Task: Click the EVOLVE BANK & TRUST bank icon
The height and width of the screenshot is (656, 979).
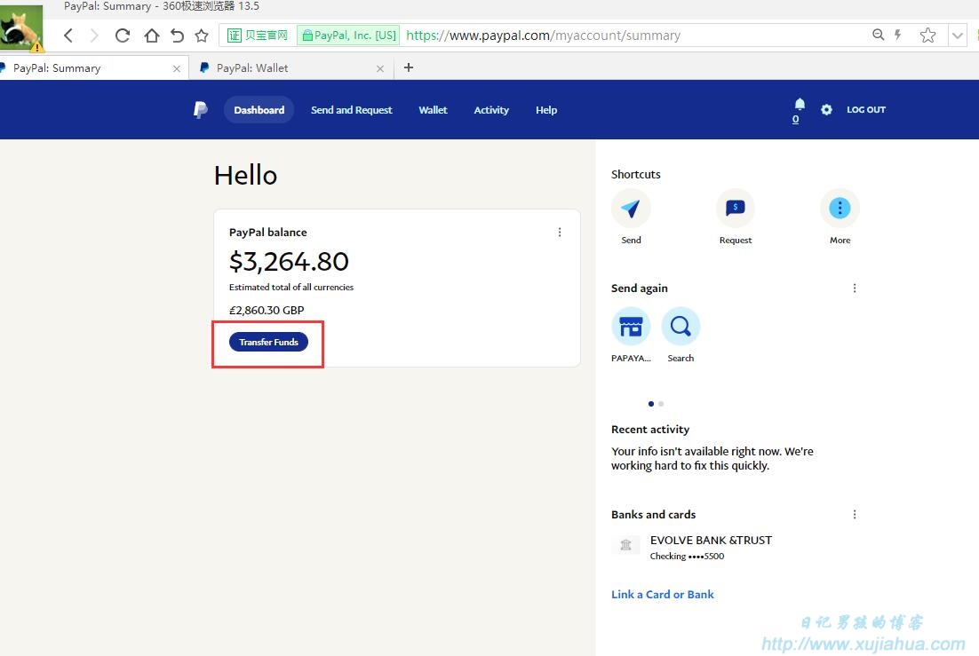Action: click(x=625, y=546)
